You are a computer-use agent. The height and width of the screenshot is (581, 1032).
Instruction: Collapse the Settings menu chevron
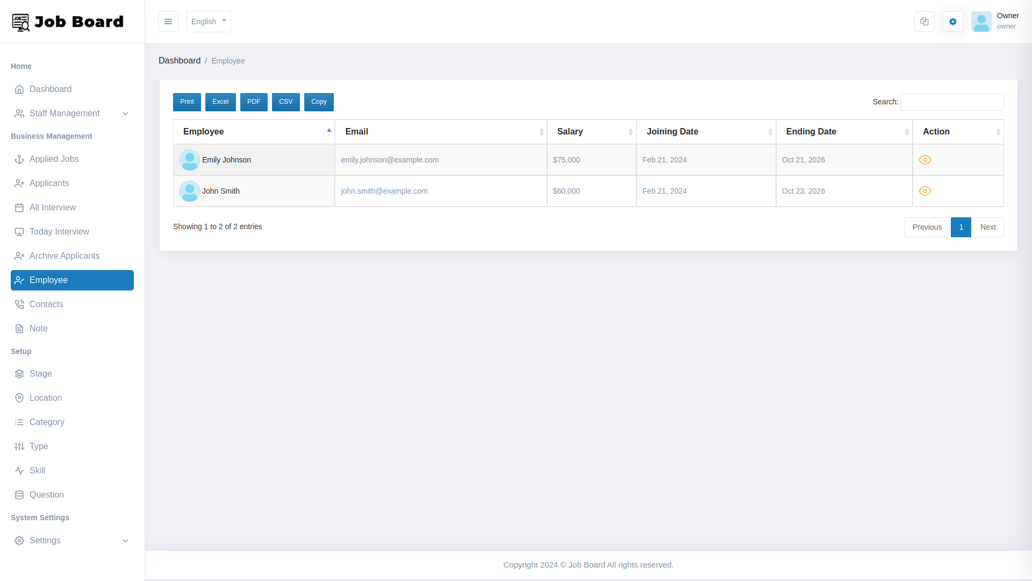[125, 541]
